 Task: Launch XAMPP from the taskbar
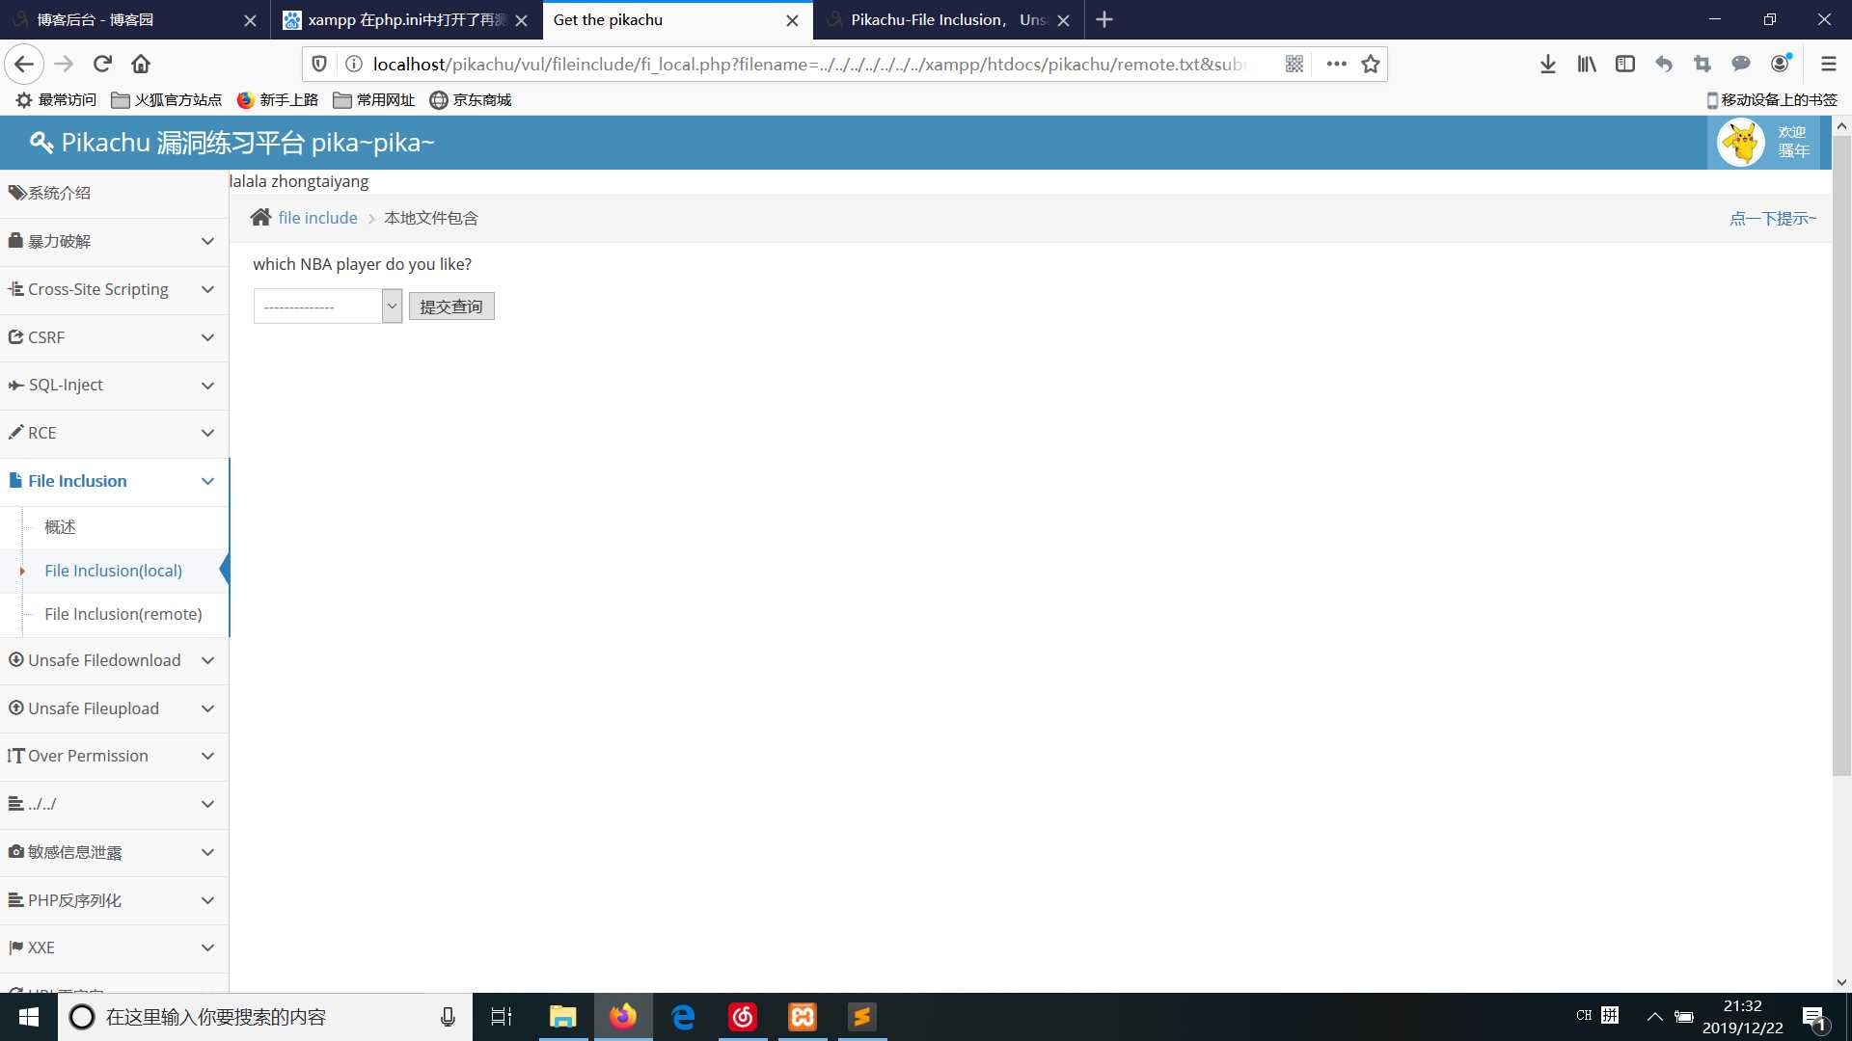pos(803,1017)
